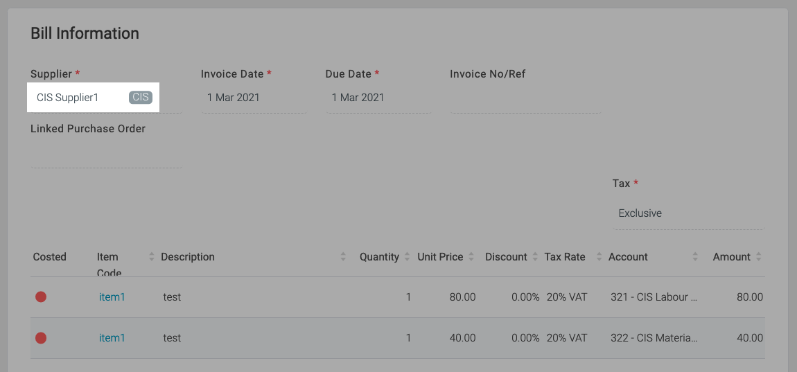
Task: Sort by Unit Price column arrows
Action: 471,257
